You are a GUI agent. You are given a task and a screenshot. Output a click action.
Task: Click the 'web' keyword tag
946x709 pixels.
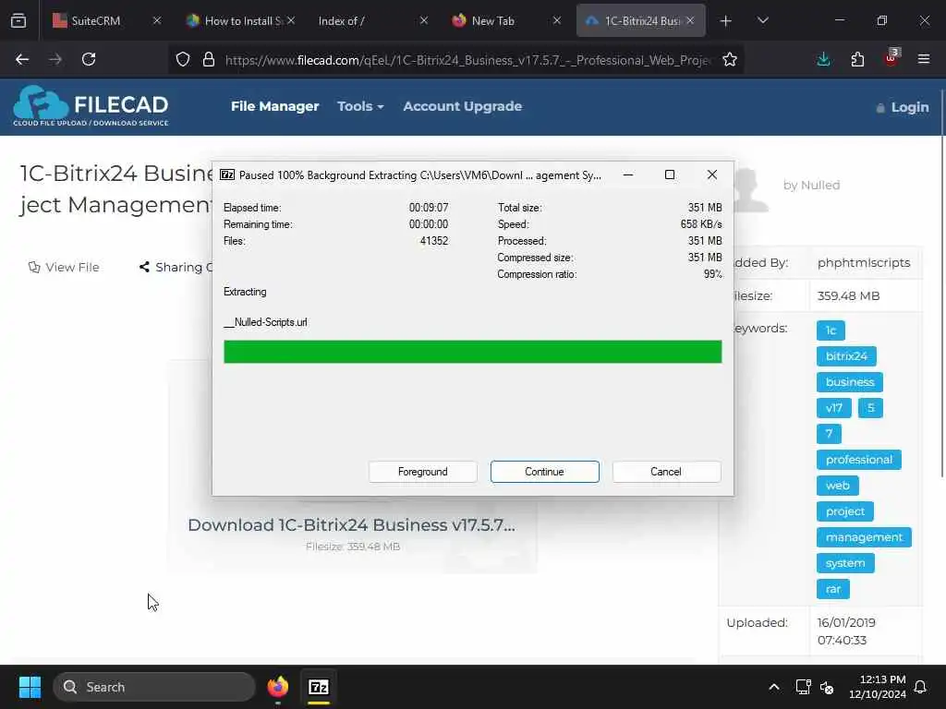click(837, 486)
